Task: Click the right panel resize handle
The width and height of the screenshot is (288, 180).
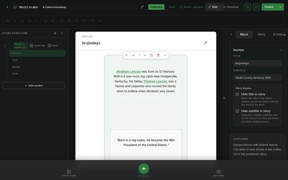Action: pos(224,98)
